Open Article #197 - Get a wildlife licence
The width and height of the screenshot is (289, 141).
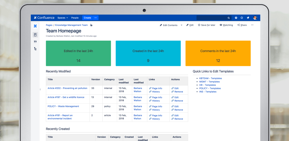[66, 97]
